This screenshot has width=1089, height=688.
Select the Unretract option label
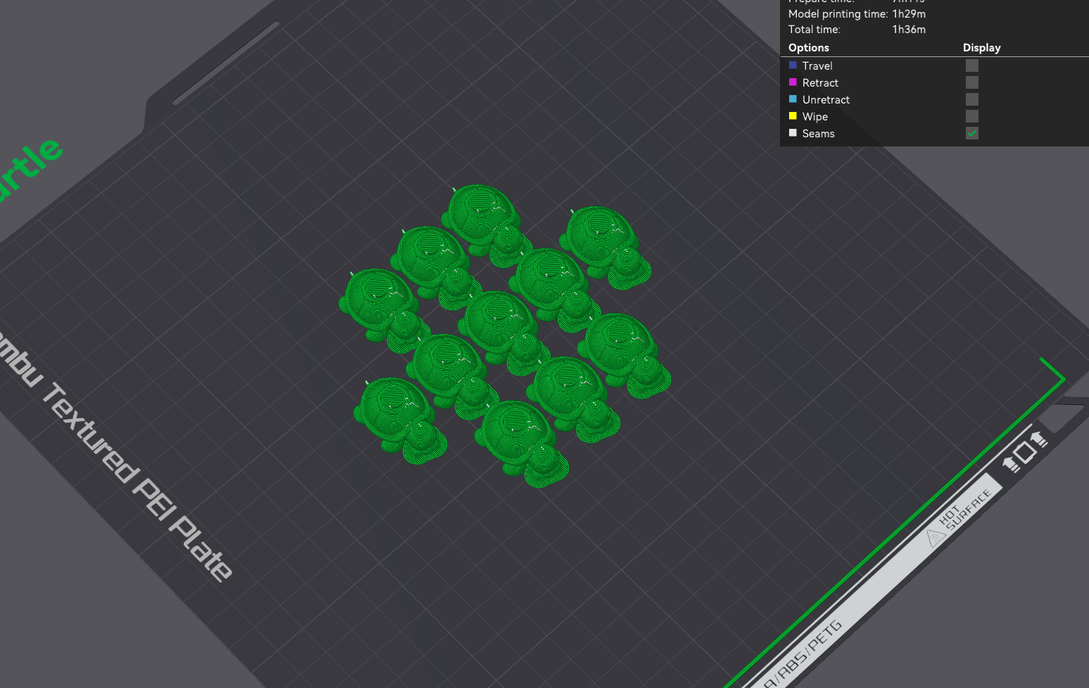[826, 99]
